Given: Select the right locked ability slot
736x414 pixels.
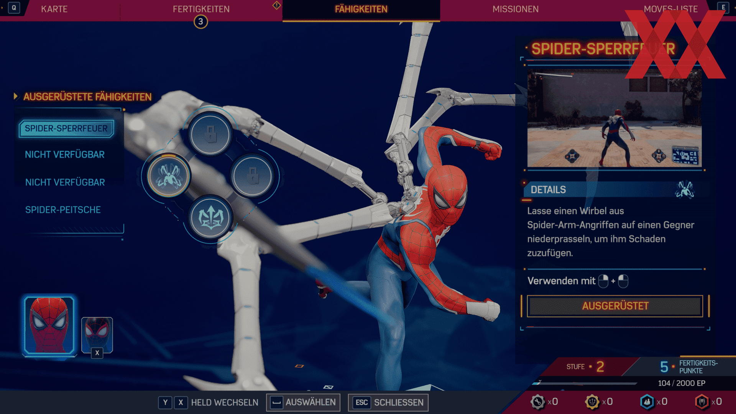Looking at the screenshot, I should (252, 176).
